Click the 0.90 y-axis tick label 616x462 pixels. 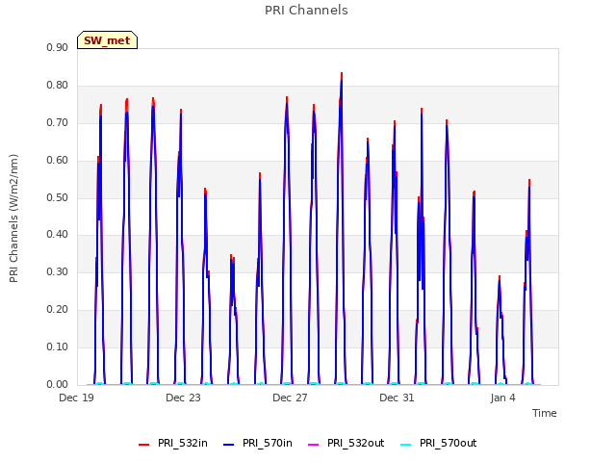58,47
